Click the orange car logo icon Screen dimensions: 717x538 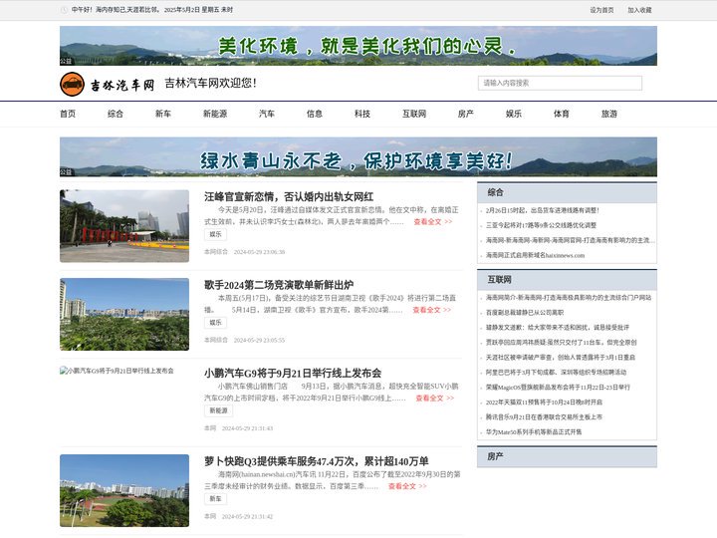pyautogui.click(x=73, y=84)
